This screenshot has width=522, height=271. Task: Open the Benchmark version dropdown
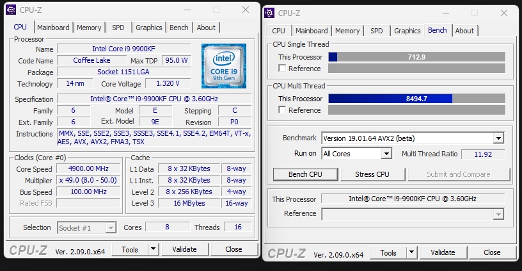pos(498,138)
